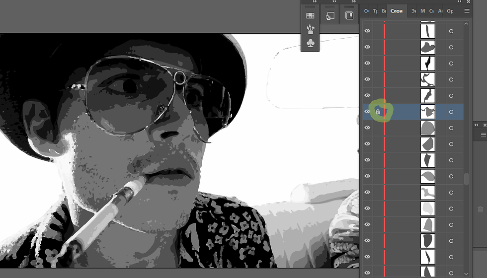
Task: Switch to the truncated Св tab
Action: (x=431, y=11)
